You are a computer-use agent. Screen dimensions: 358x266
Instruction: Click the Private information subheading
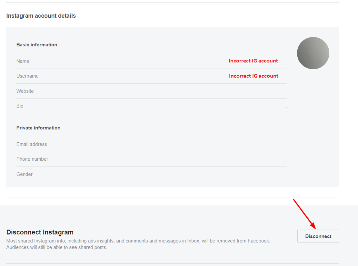(38, 128)
